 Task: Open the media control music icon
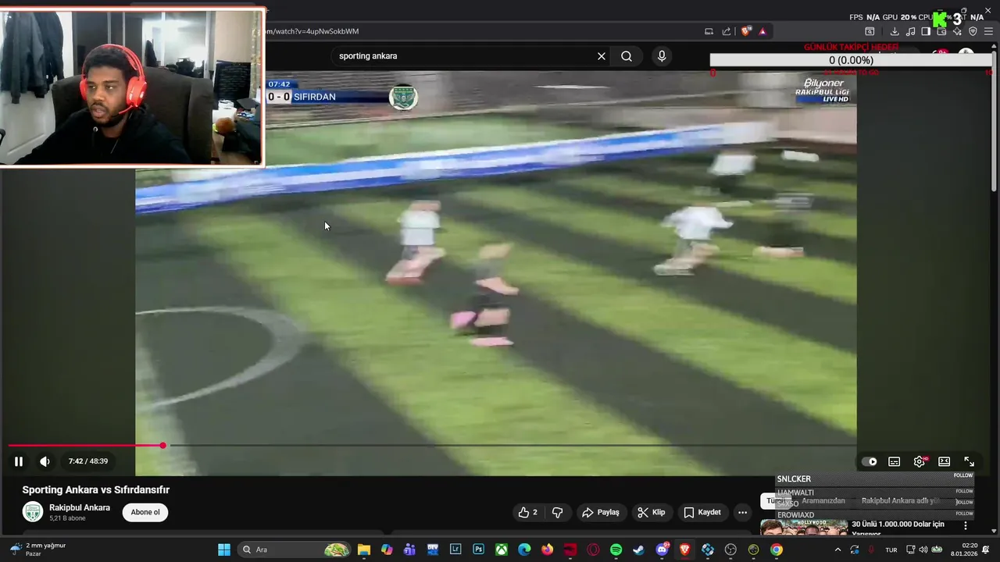(x=910, y=31)
